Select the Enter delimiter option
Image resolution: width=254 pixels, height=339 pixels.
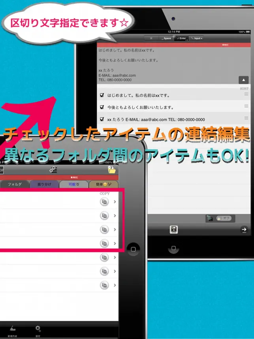click(x=181, y=38)
